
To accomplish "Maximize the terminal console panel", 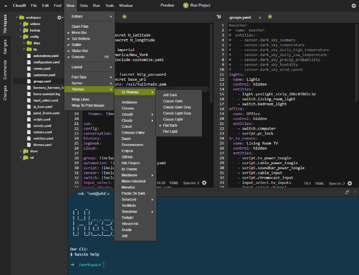I will pos(347,192).
